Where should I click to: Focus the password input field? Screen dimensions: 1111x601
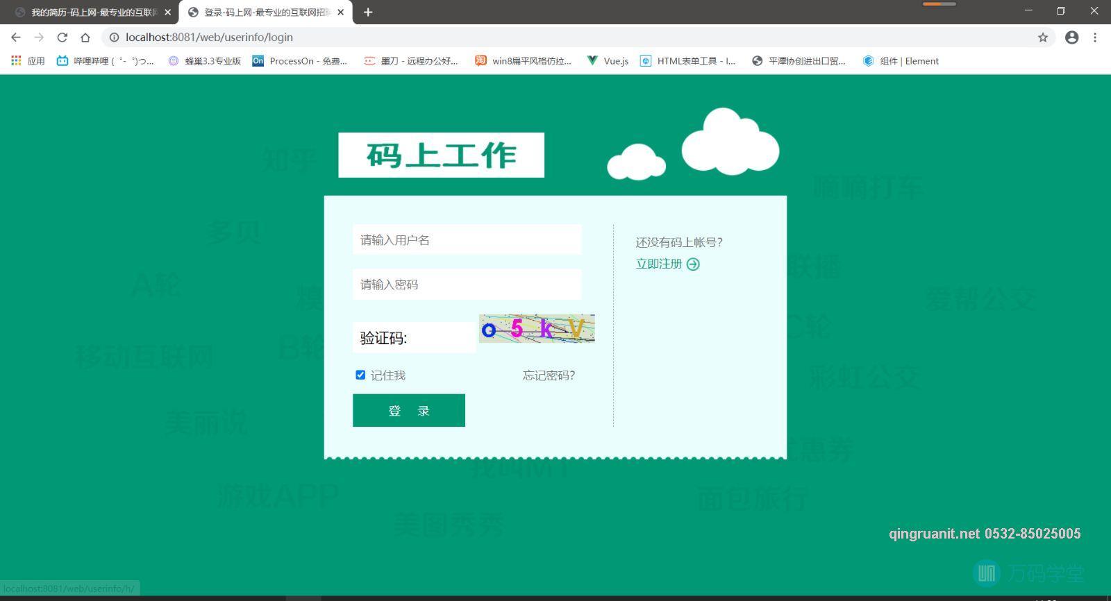pyautogui.click(x=467, y=285)
